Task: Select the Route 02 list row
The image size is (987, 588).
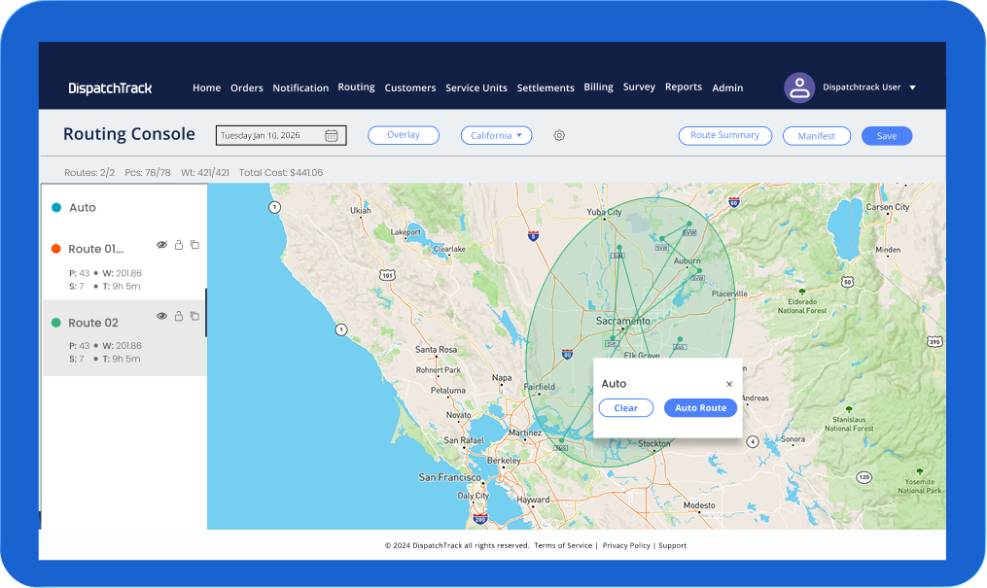Action: (124, 338)
